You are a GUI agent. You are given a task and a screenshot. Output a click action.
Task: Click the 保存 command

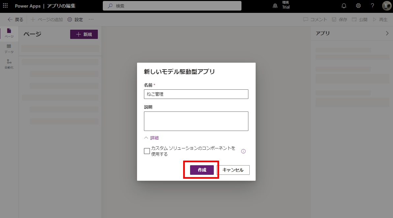pyautogui.click(x=340, y=19)
